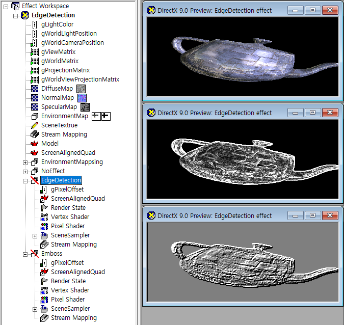Click the NormalMap texture icon
Image resolution: width=344 pixels, height=325 pixels.
pyautogui.click(x=35, y=98)
